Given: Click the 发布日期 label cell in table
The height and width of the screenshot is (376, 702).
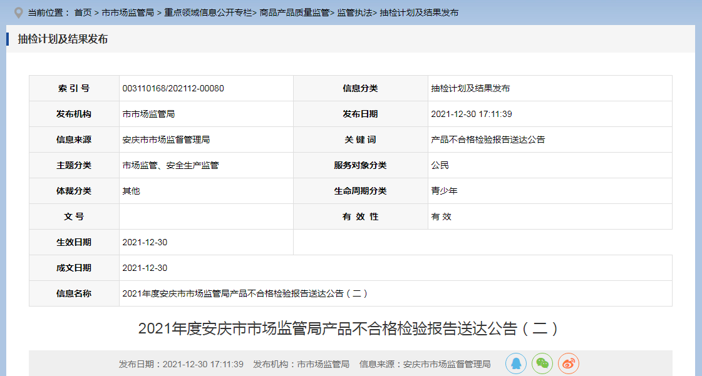Looking at the screenshot, I should point(361,114).
